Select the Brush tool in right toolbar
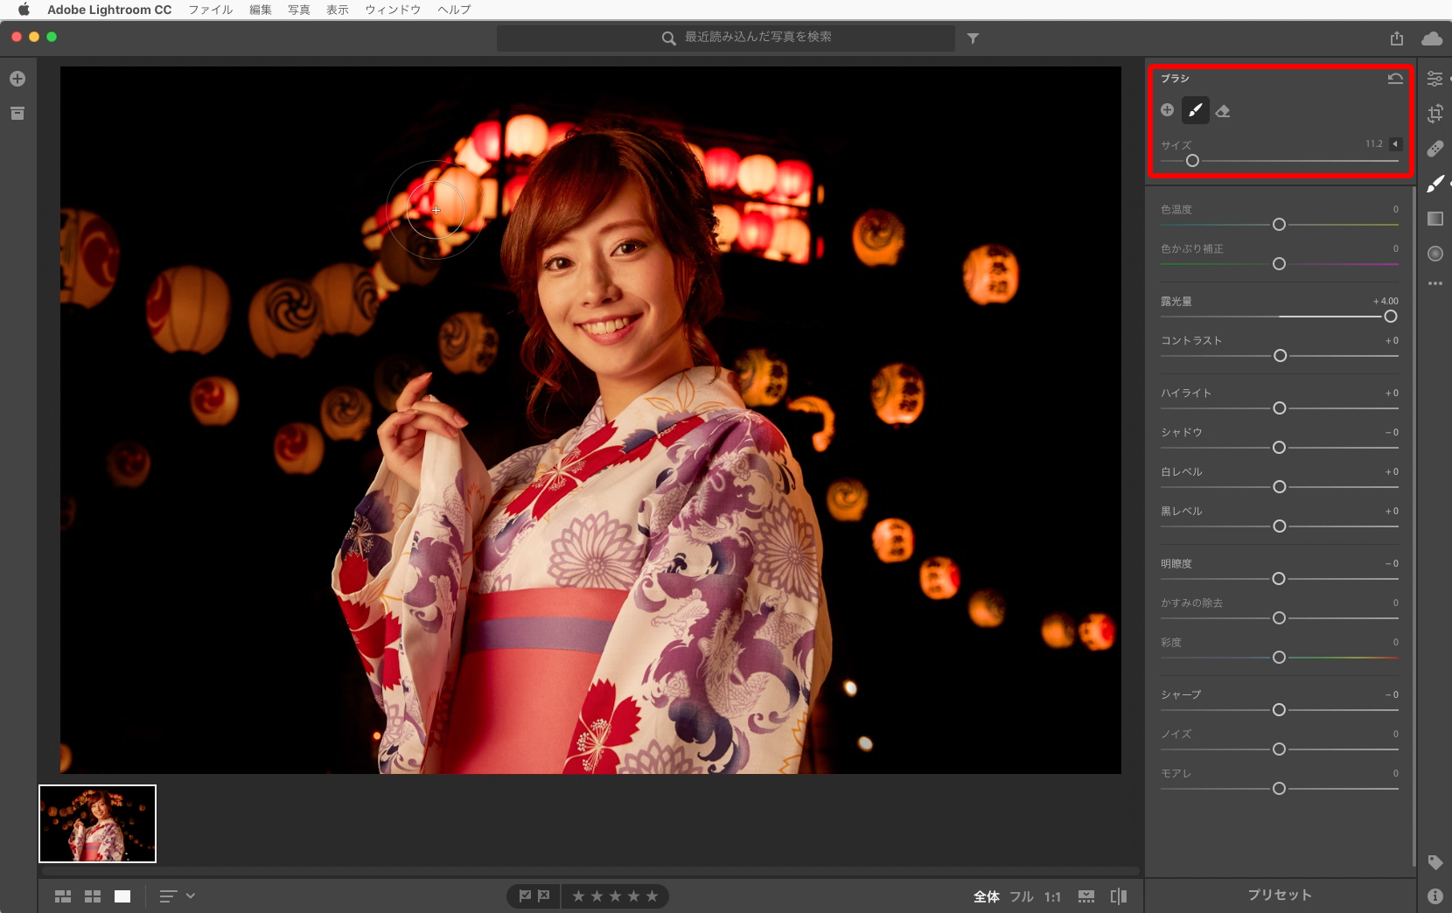This screenshot has width=1452, height=913. (1435, 184)
